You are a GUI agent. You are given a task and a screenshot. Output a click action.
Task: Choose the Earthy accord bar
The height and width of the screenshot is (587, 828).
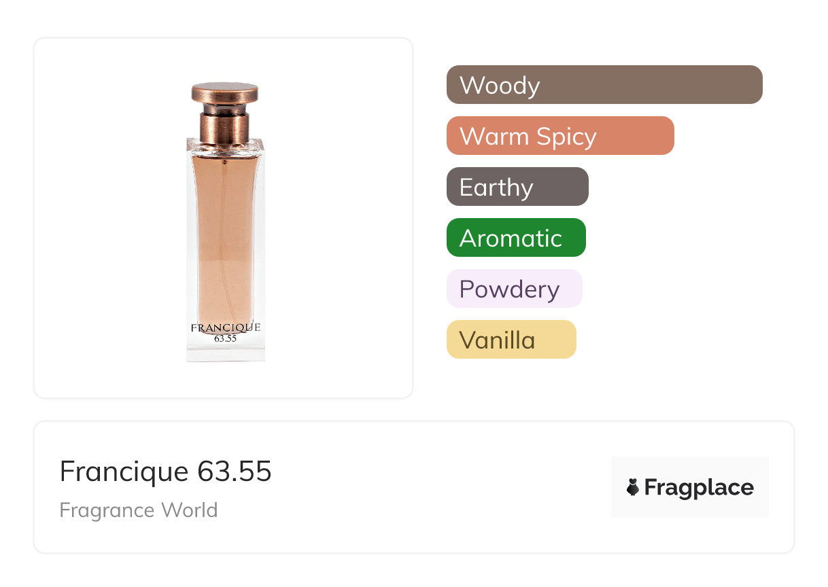click(x=517, y=187)
